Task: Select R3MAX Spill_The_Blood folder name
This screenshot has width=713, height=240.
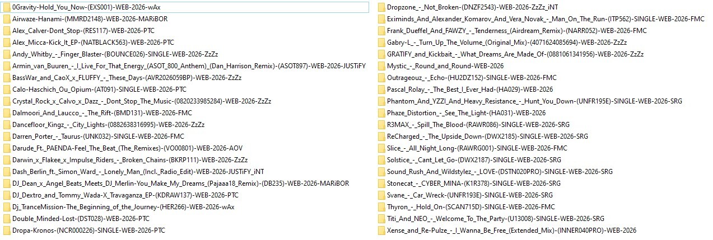Action: (x=478, y=125)
